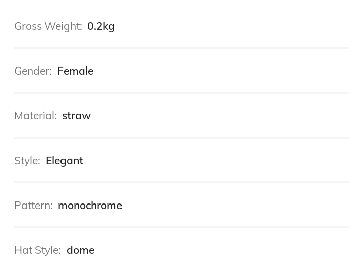Click the Gross Weight label
Image resolution: width=363 pixels, height=272 pixels.
[x=48, y=26]
